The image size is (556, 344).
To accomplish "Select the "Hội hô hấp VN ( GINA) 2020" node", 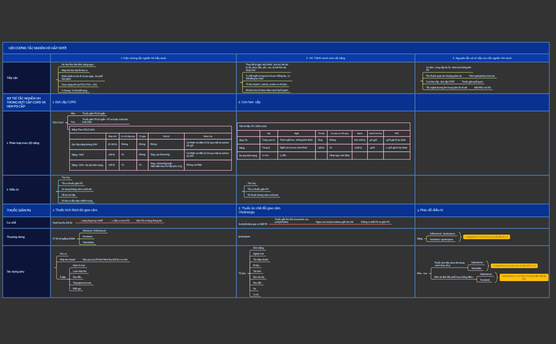I will (253, 126).
